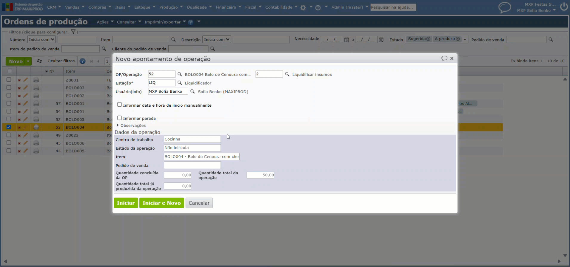Open the user lookup beside MXP Sofia Benko
The width and height of the screenshot is (570, 267).
pos(192,91)
